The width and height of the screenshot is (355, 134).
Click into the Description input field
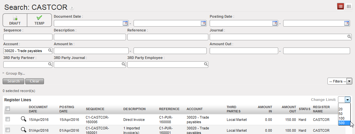point(90,37)
